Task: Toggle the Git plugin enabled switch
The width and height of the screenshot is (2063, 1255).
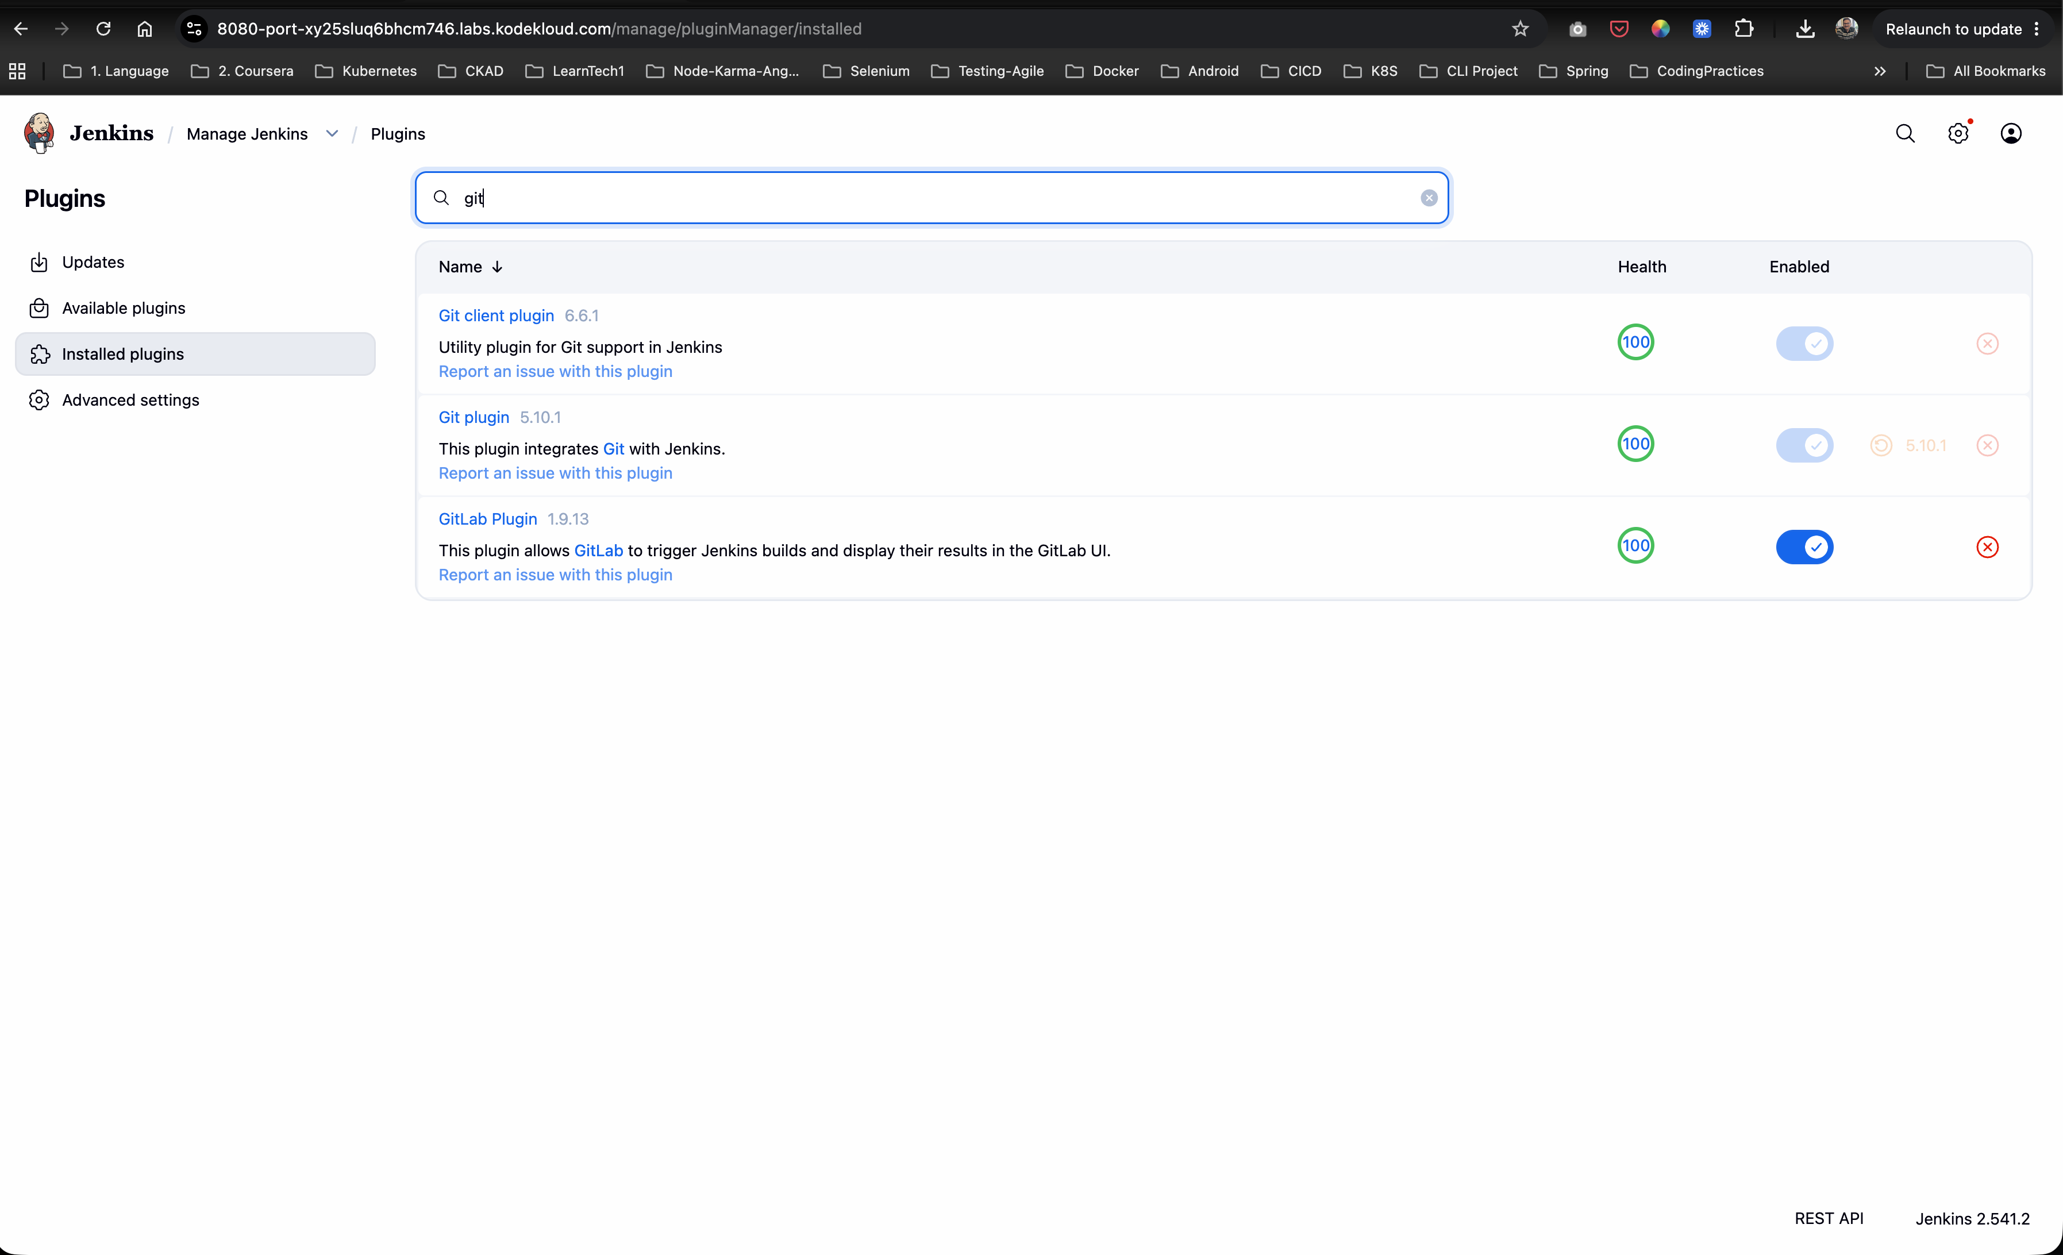Action: (1804, 445)
